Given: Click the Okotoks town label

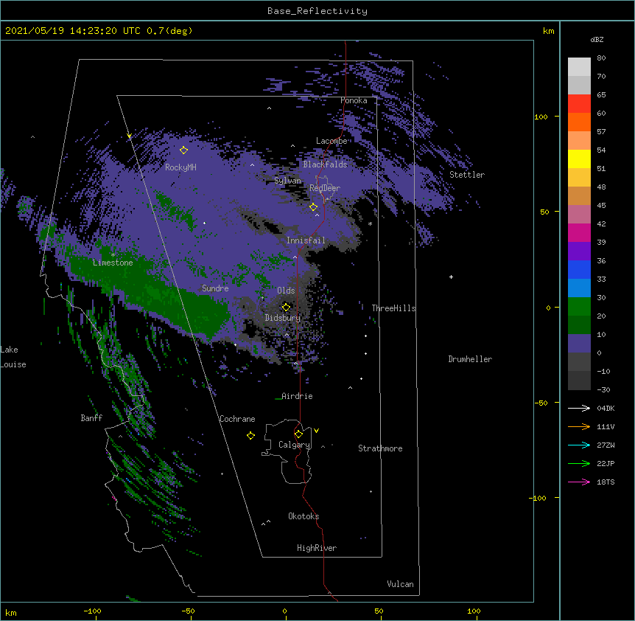Looking at the screenshot, I should [304, 516].
